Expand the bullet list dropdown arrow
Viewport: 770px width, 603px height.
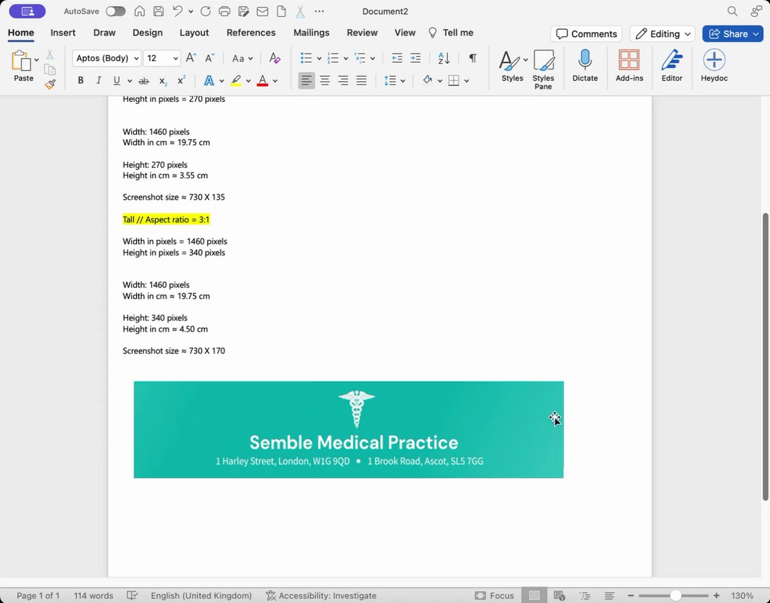319,58
